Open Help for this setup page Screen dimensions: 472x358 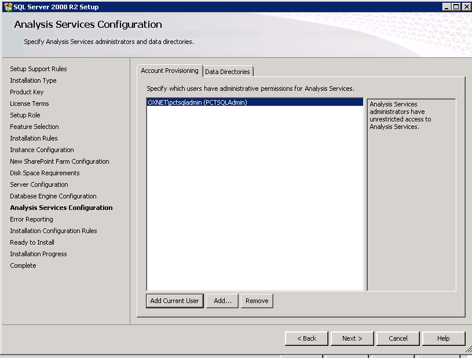(x=444, y=338)
